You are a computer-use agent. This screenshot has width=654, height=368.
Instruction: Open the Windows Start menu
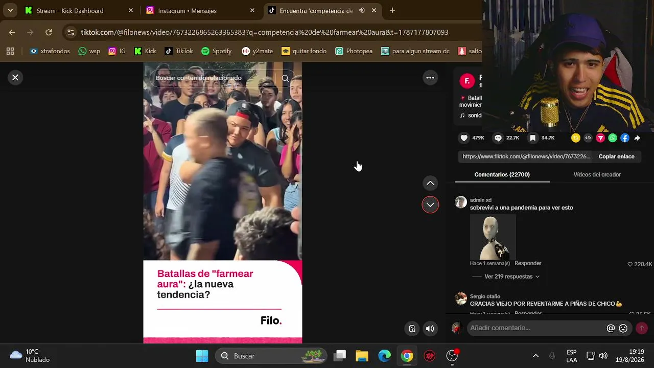click(x=202, y=356)
